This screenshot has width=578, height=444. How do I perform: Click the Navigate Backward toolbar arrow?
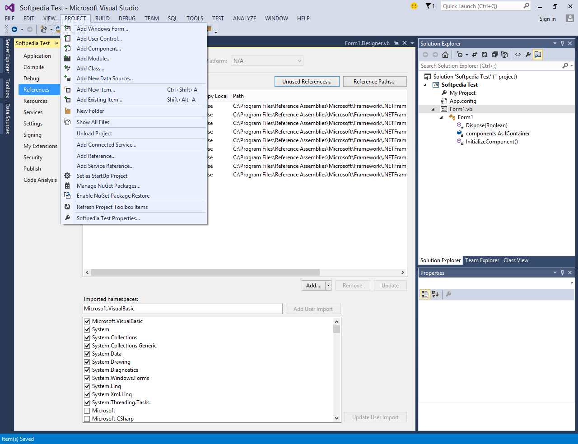pos(14,29)
